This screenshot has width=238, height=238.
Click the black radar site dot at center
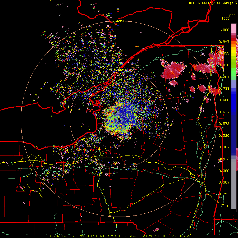[x=119, y=119]
